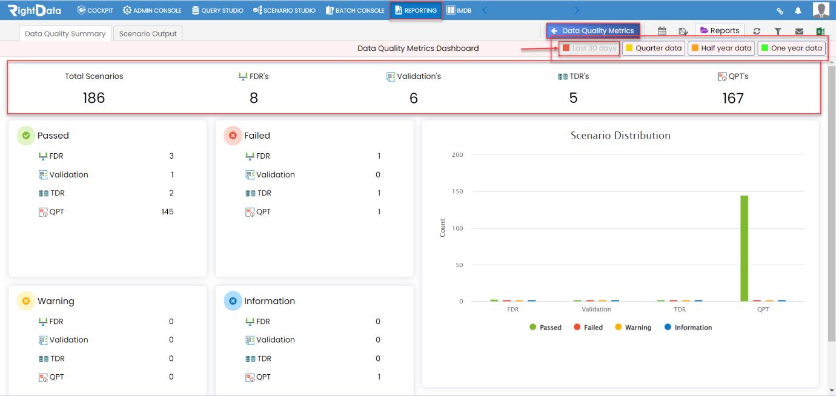
Task: Click the Data Quality Metrics back button
Action: coord(592,30)
